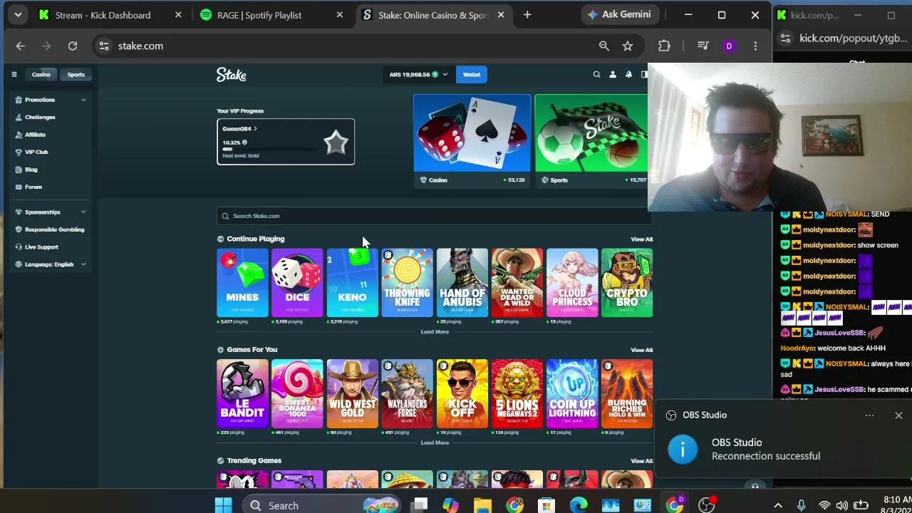Image resolution: width=912 pixels, height=513 pixels.
Task: Open the Wallet
Action: pos(472,74)
